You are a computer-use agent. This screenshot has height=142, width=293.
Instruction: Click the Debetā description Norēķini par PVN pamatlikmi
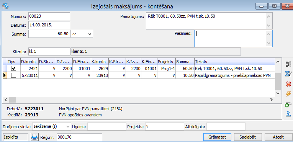tap(91, 109)
